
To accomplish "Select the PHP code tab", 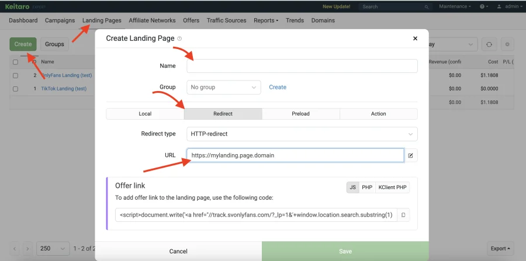I will (x=367, y=187).
